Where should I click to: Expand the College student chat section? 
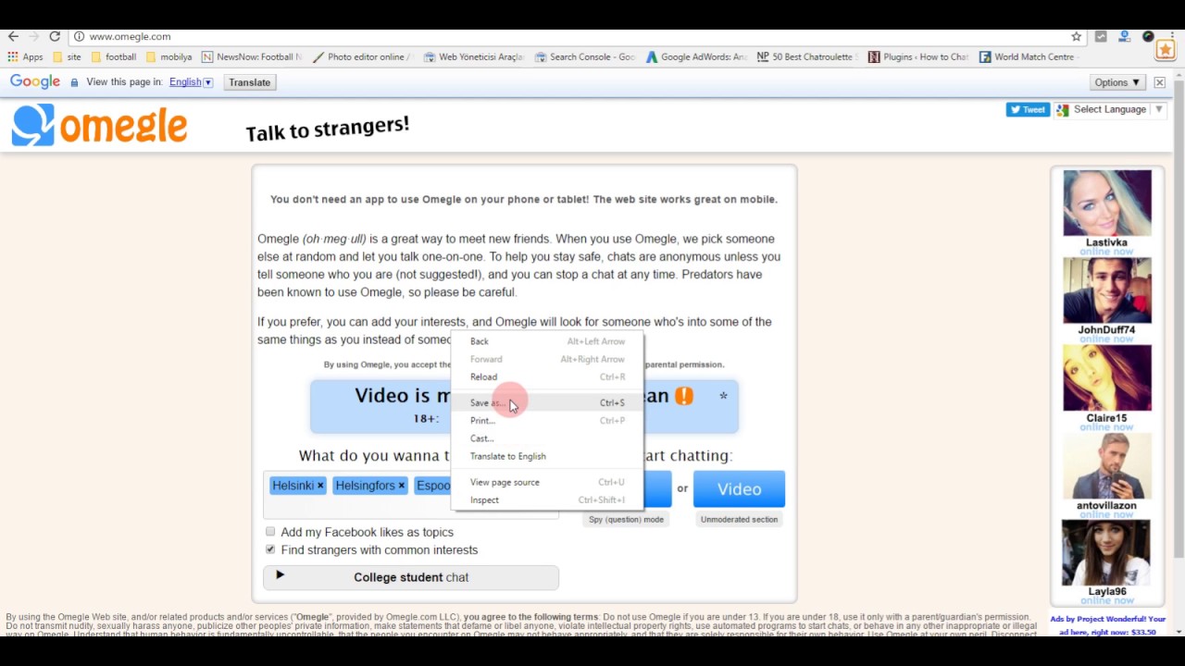coord(411,577)
